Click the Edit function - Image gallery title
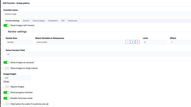Image resolution: width=191 pixels, height=107 pixels. coord(16,3)
